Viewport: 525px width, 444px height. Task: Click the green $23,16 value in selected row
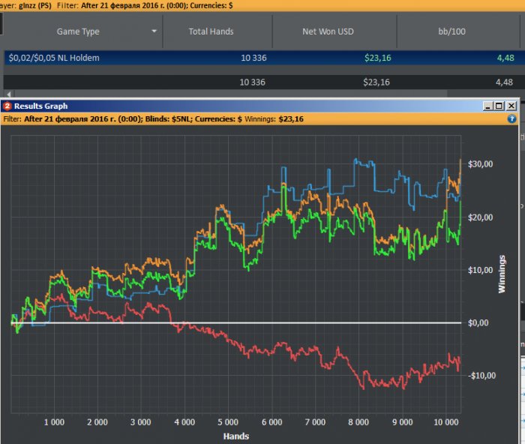[376, 58]
